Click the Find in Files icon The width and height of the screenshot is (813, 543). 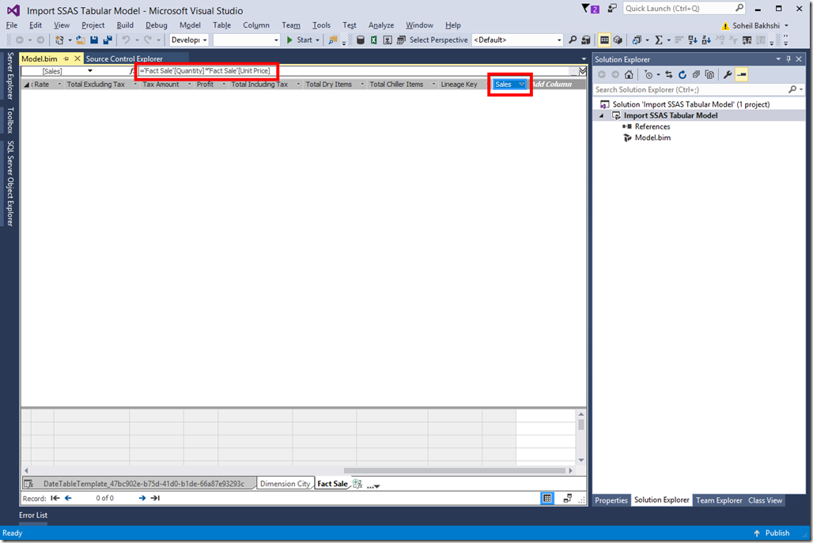point(333,40)
